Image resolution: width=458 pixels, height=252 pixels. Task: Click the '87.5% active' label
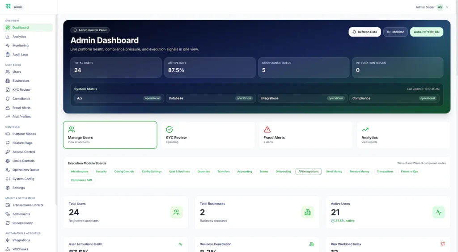point(345,221)
